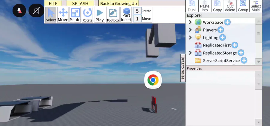The width and height of the screenshot is (270, 126).
Task: Group the selected parts
Action: click(x=243, y=6)
